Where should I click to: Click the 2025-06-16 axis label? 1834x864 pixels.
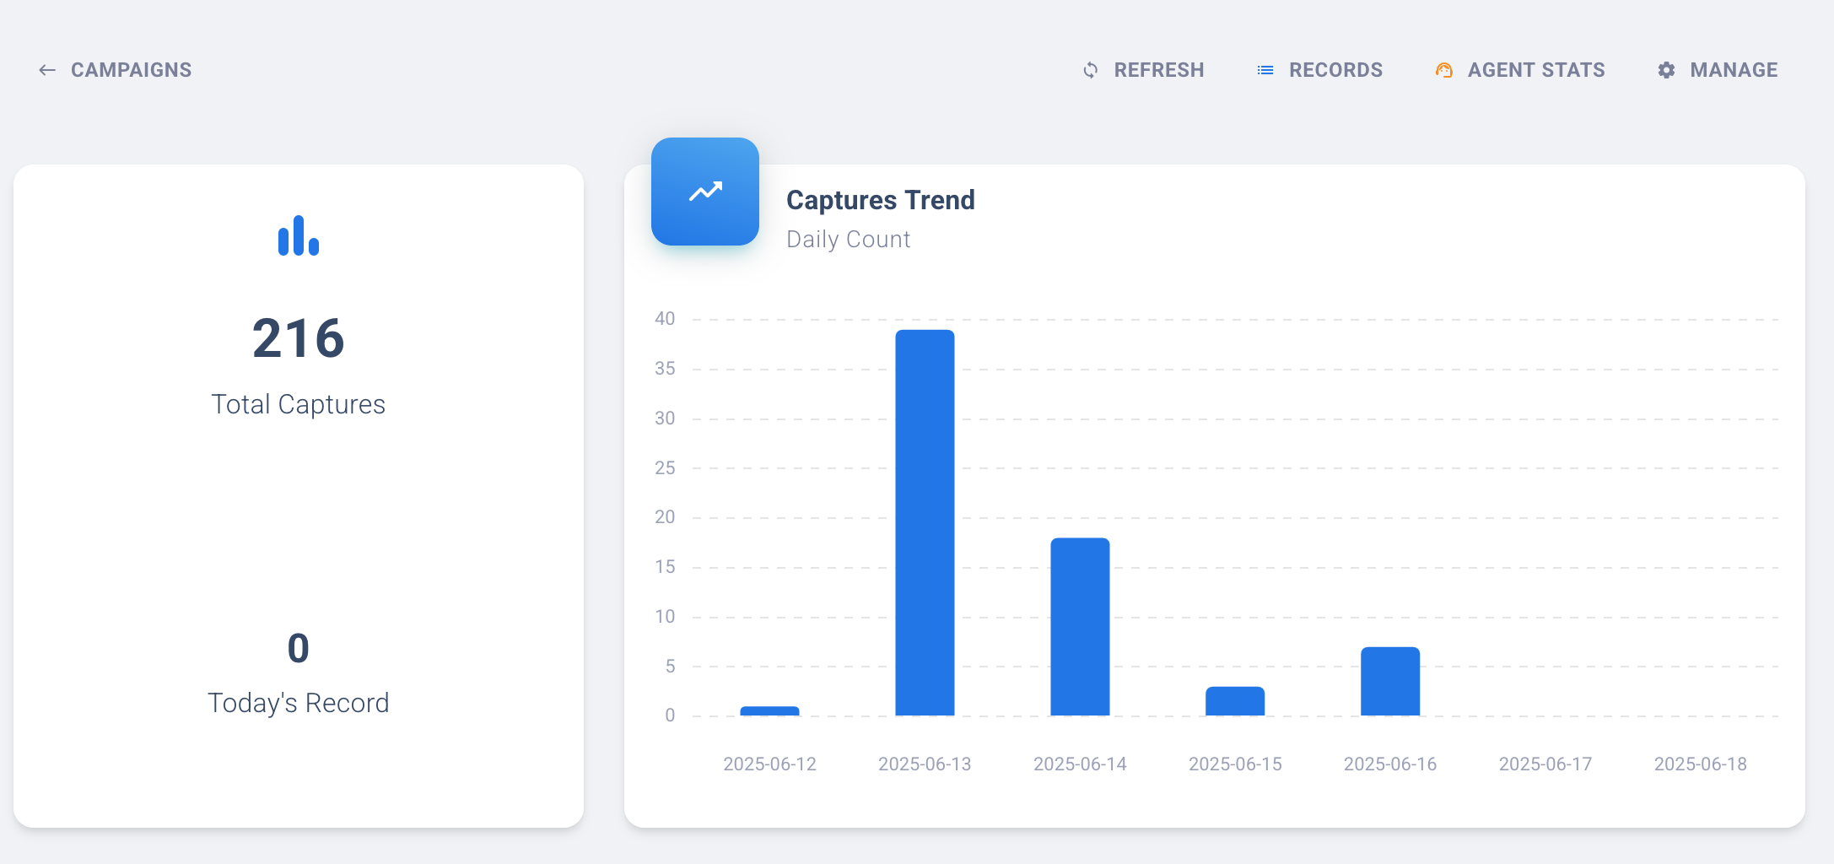tap(1390, 764)
